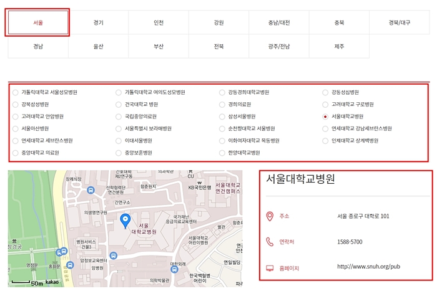Image resolution: width=437 pixels, height=291 pixels.
Task: Click the 국가재난 응급의료교육센터 map label
Action: [181, 219]
